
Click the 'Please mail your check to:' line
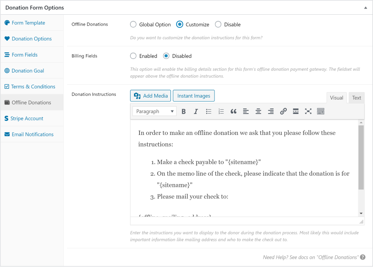(192, 196)
